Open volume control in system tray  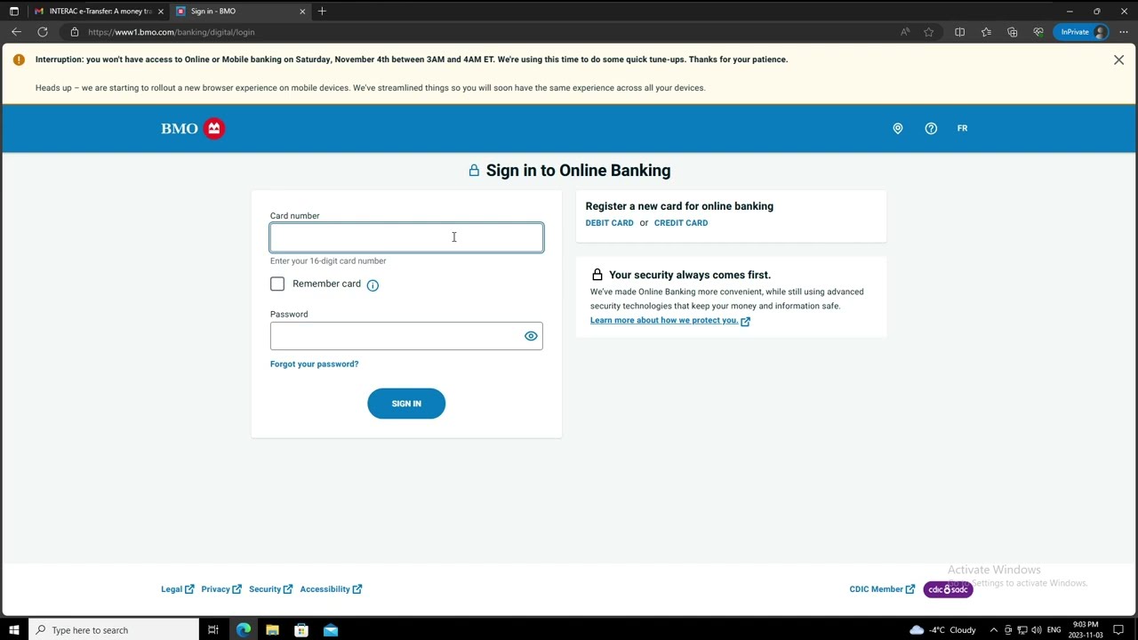(x=1037, y=630)
